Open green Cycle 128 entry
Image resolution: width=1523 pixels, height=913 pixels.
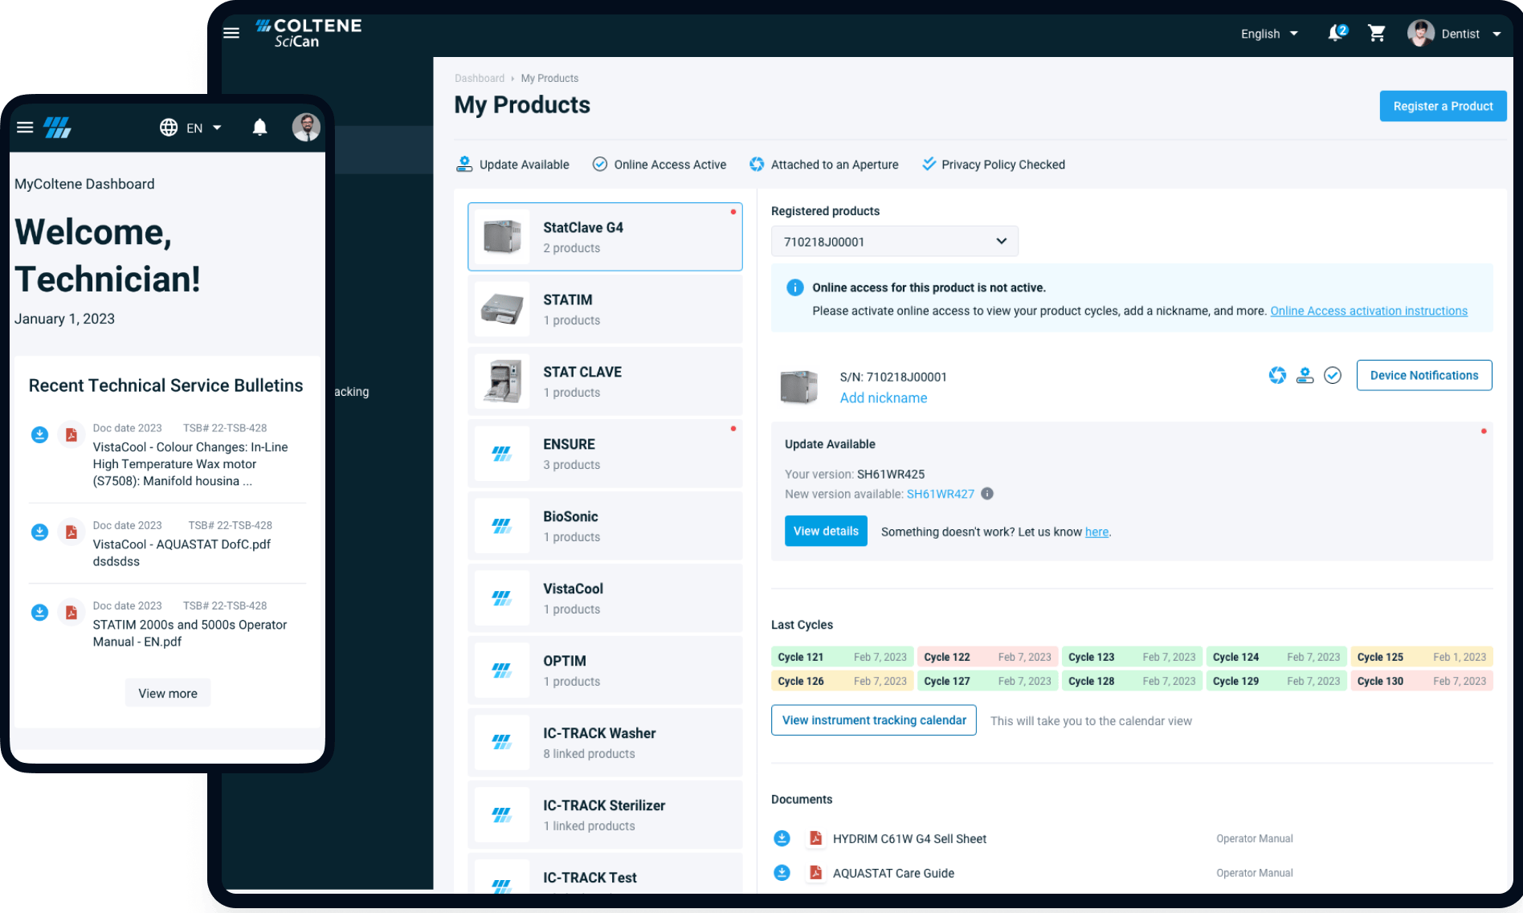(1132, 681)
